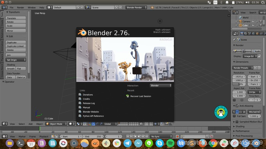The width and height of the screenshot is (266, 149).
Task: Open the properties editor type selector
Action: click(235, 34)
